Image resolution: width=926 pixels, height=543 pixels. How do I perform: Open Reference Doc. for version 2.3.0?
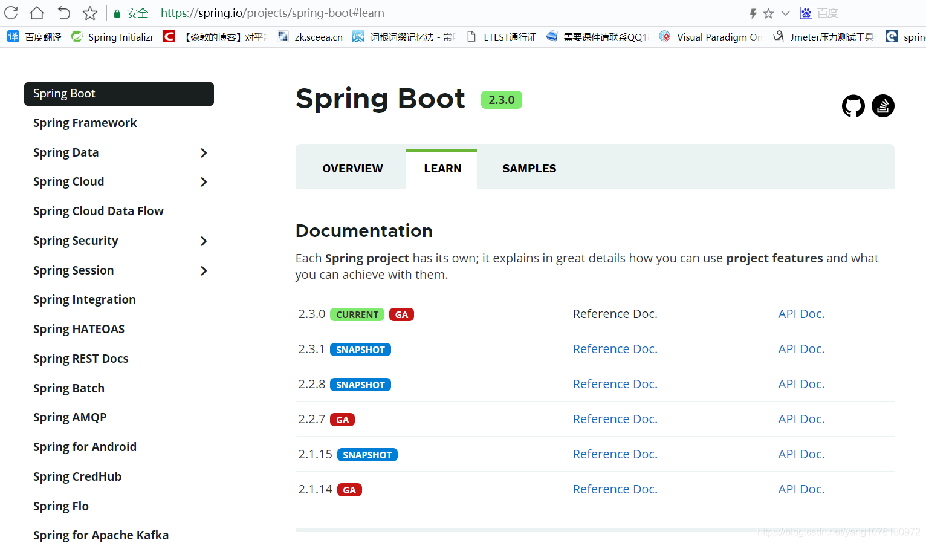click(615, 314)
